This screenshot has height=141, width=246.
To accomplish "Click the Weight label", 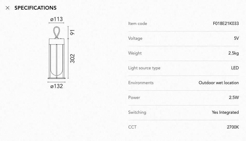I will (x=135, y=53).
